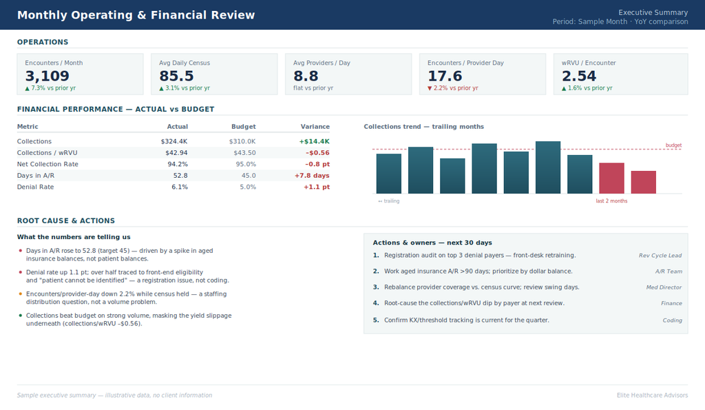The height and width of the screenshot is (410, 705).
Task: Click the Actual column header
Action: 178,127
